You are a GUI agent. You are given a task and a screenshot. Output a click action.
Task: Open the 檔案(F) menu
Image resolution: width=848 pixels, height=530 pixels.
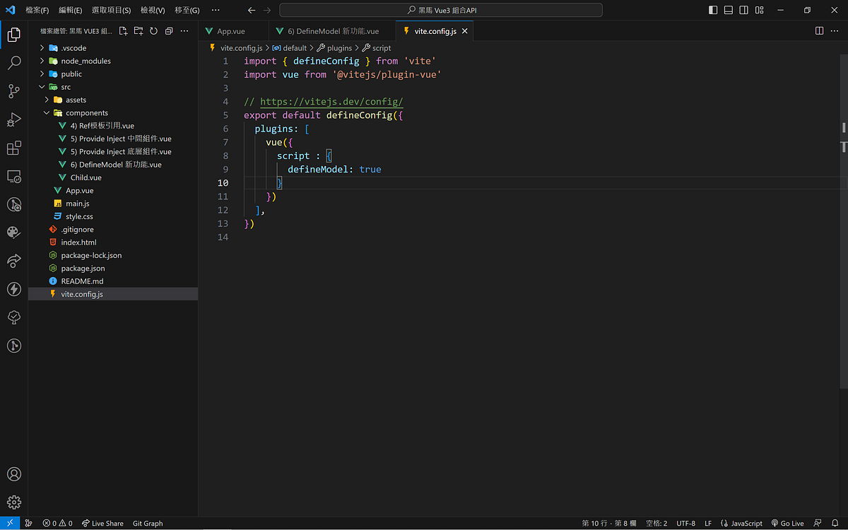click(37, 10)
